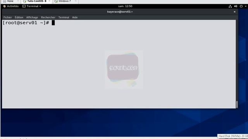Click the volume speaker icon

(236, 6)
